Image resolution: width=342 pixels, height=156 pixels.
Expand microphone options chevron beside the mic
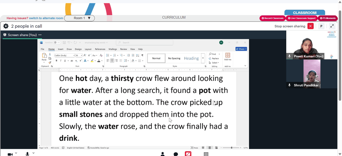(x=34, y=153)
